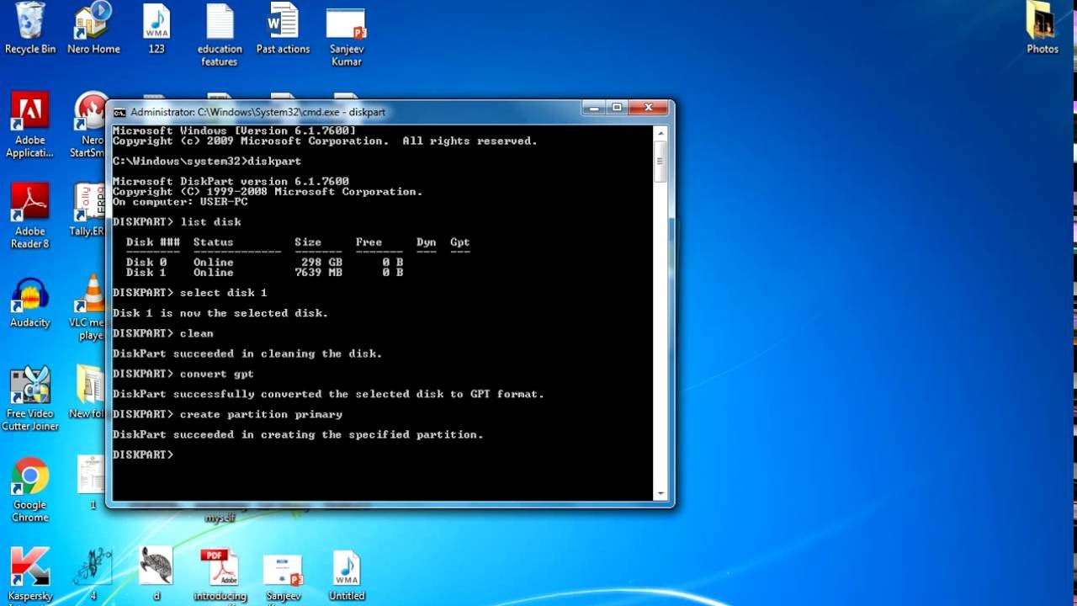This screenshot has height=606, width=1077.
Task: Click the 'On computer: USER-PC' line
Action: [180, 202]
